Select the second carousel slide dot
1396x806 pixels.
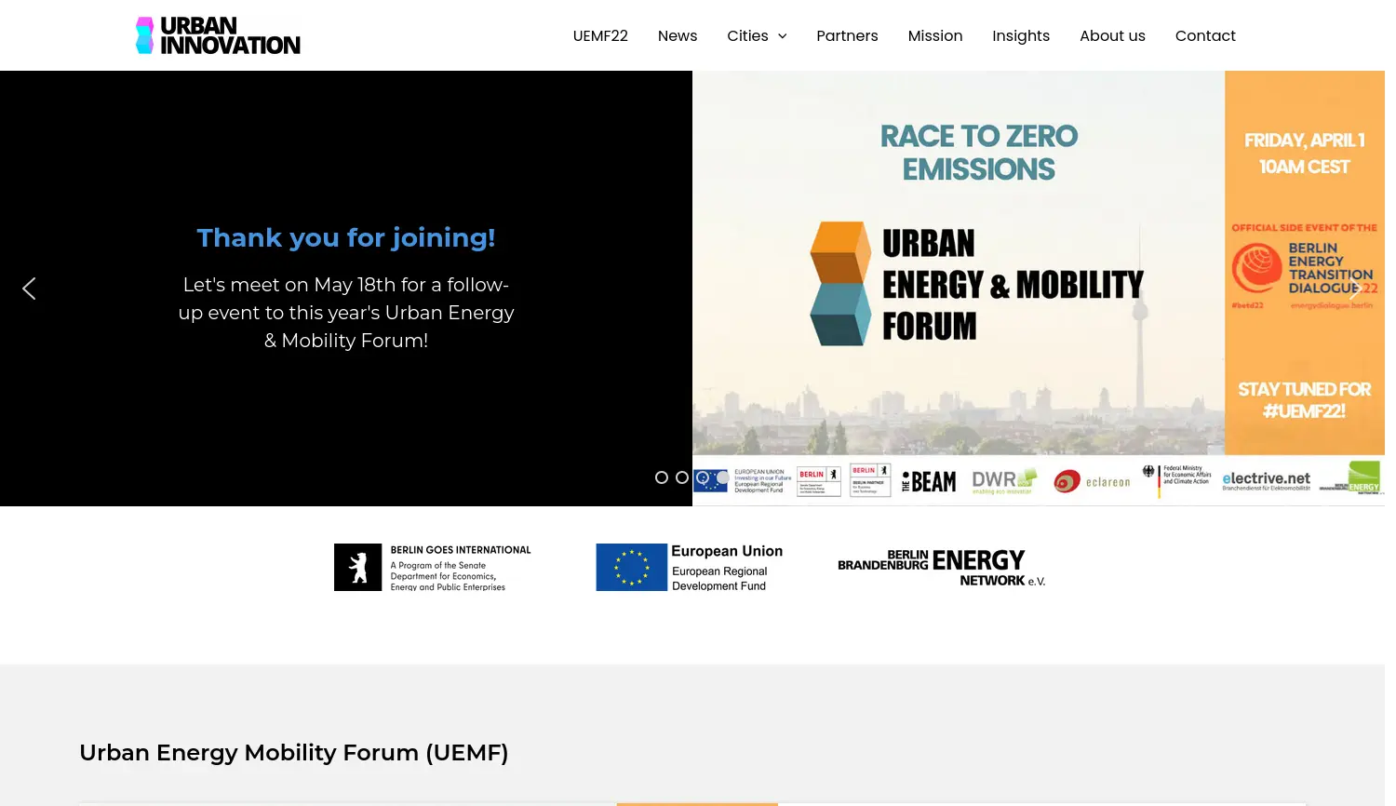coord(682,477)
